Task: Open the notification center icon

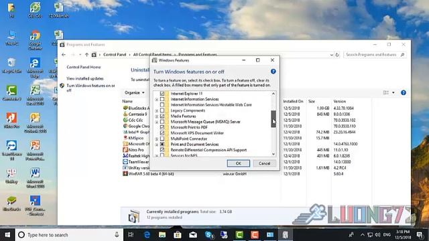Action: tap(420, 235)
